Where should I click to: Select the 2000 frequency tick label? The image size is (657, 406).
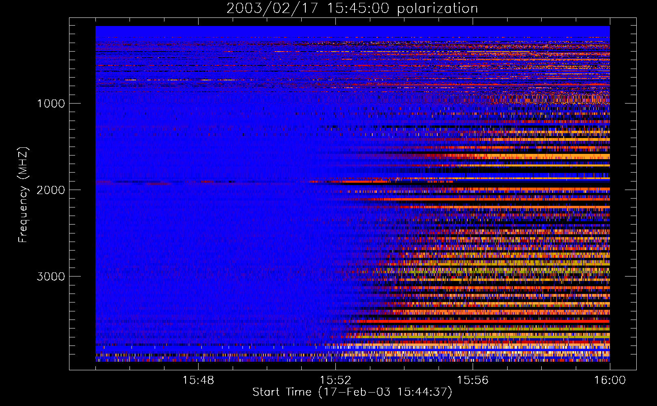51,190
